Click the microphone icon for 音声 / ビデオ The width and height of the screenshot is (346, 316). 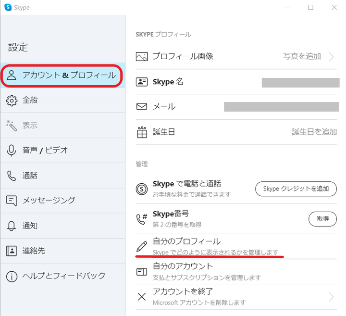[x=11, y=151]
